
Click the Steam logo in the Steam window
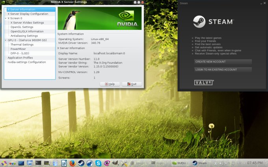[x=214, y=22]
